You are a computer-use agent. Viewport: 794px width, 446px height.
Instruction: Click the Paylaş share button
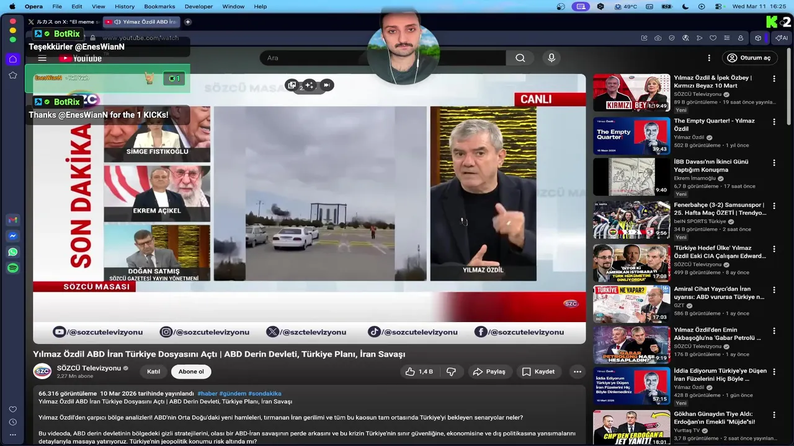(489, 372)
